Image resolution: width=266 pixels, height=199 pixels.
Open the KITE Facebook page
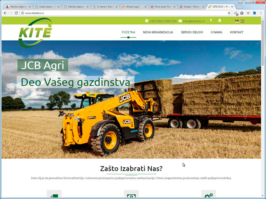(x=211, y=20)
